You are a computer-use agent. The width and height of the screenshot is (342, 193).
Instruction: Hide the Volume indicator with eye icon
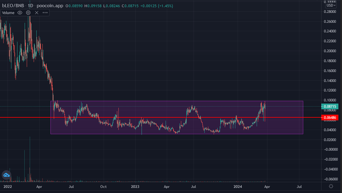(20, 13)
